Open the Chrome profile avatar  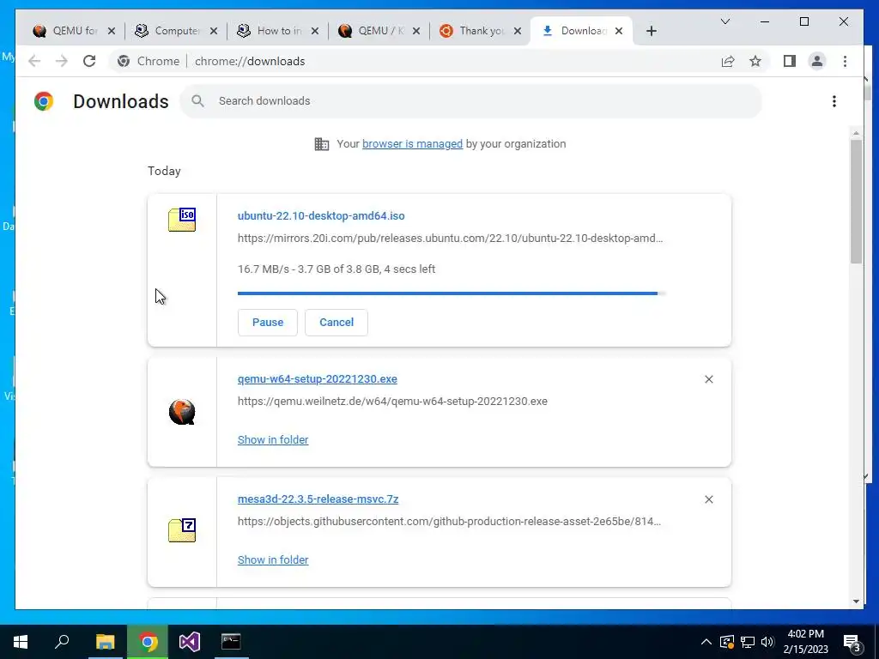click(817, 61)
